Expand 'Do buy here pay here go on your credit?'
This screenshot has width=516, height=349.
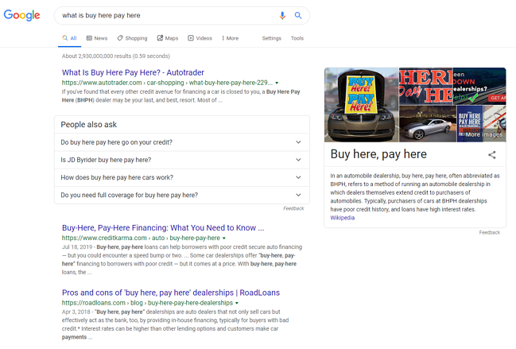pyautogui.click(x=181, y=142)
